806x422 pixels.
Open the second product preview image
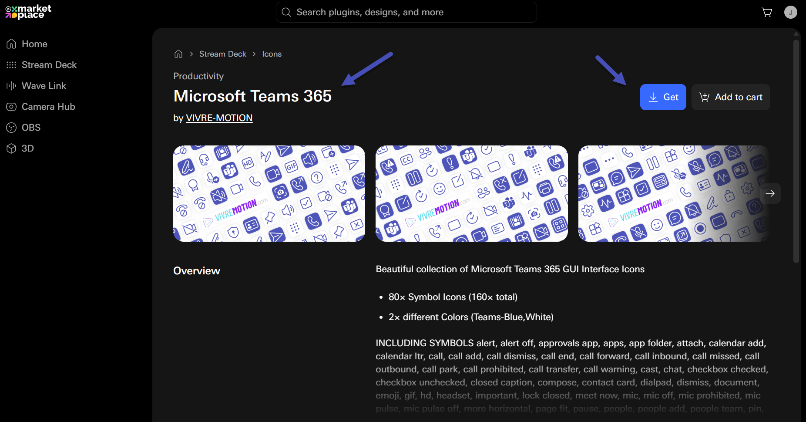pyautogui.click(x=471, y=193)
